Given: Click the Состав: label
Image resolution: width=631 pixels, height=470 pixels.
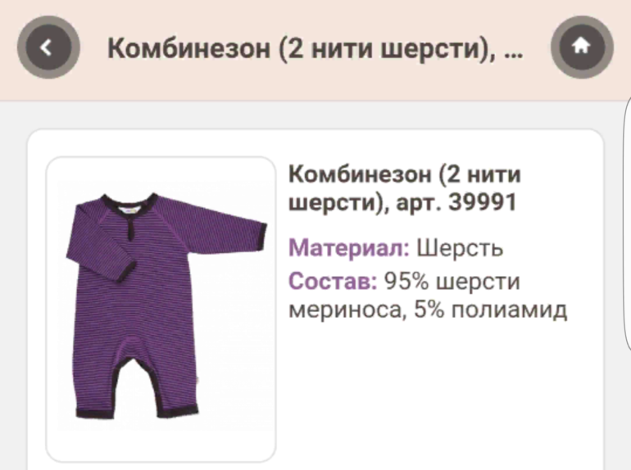Looking at the screenshot, I should coord(333,281).
